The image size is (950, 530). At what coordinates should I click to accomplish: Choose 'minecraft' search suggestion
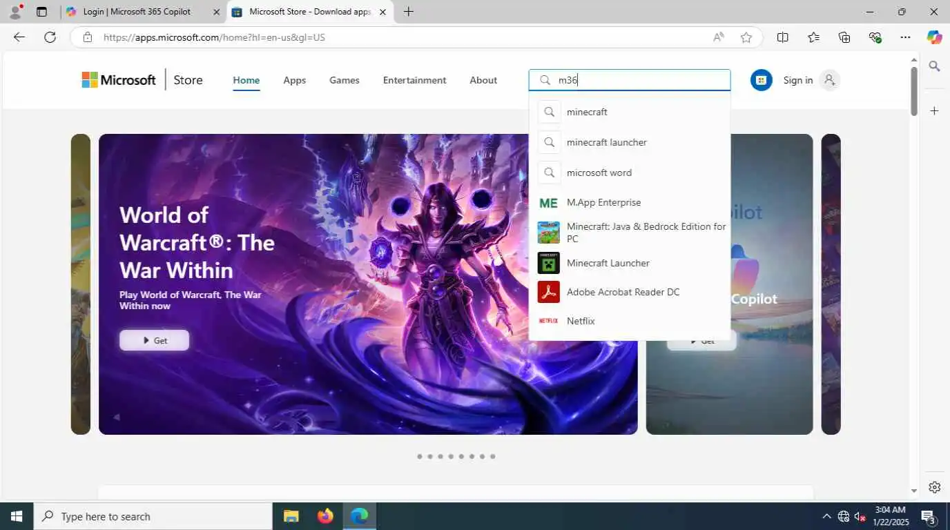[630, 112]
